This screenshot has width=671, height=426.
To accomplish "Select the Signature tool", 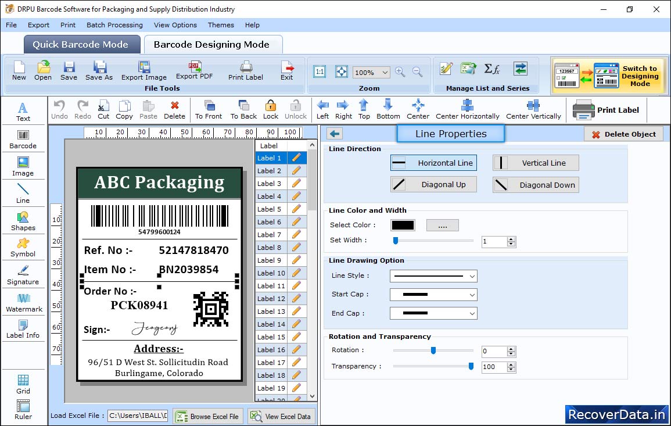I will point(23,275).
